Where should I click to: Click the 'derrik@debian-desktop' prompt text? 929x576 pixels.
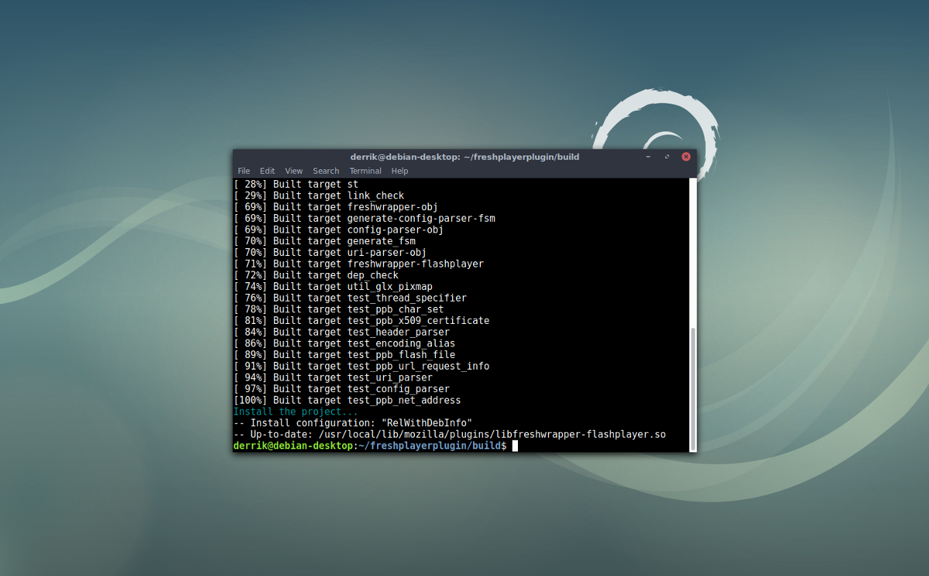click(293, 446)
